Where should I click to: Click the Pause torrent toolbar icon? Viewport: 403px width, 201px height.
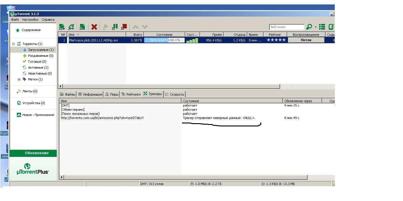[115, 27]
